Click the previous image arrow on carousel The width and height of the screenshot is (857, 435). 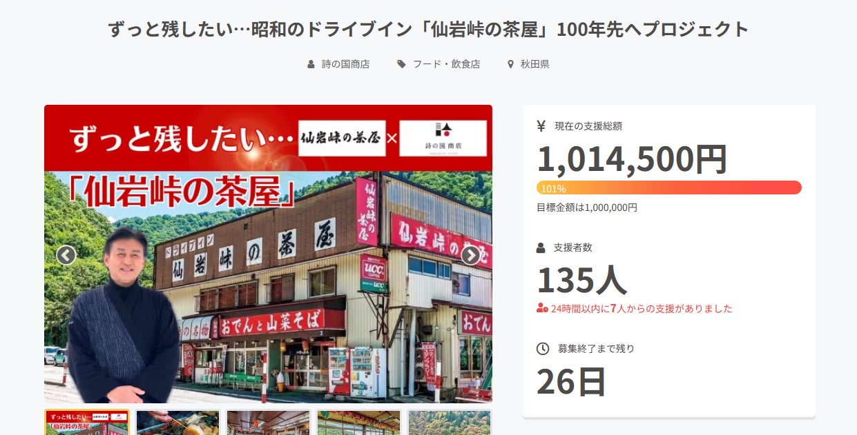click(66, 255)
